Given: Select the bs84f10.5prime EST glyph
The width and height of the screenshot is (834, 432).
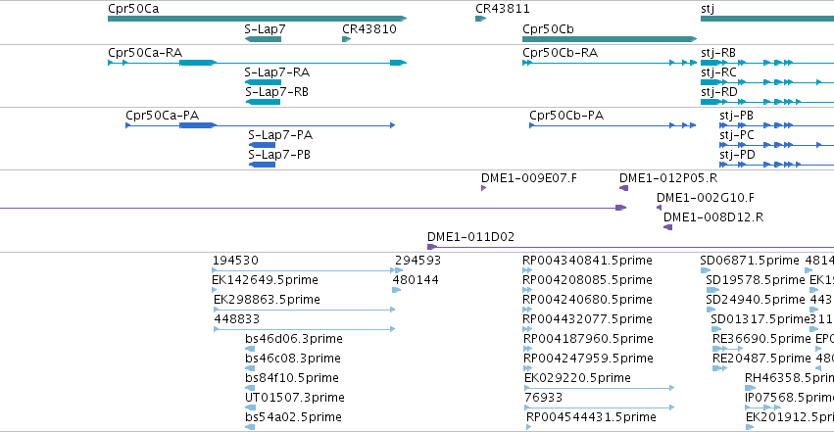Looking at the screenshot, I should point(250,388).
